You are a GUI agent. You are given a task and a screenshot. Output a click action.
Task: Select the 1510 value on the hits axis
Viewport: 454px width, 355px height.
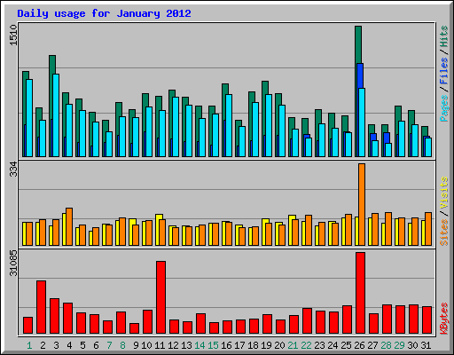pyautogui.click(x=13, y=35)
